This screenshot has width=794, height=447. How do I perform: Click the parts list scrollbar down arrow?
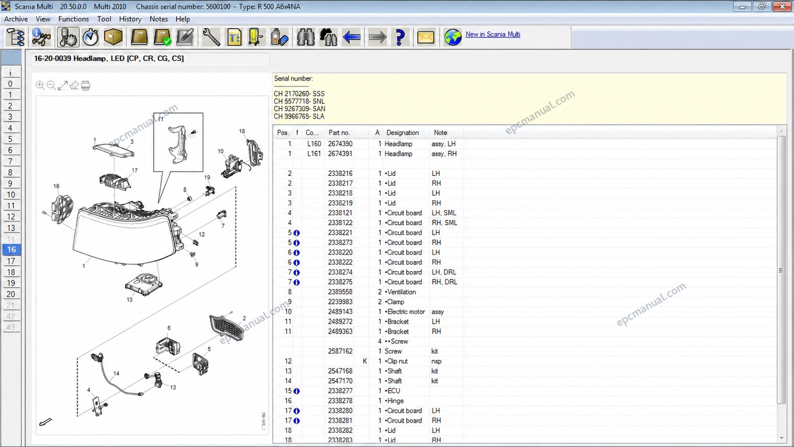(x=781, y=438)
